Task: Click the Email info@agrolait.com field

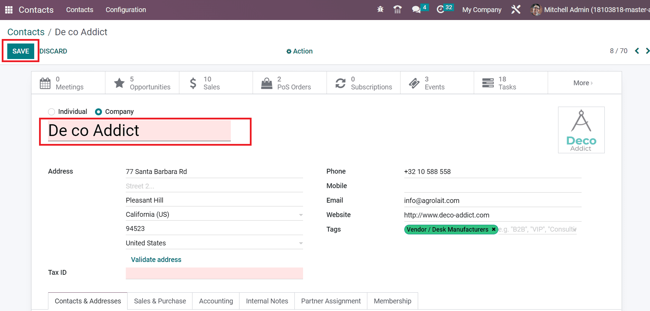Action: click(493, 201)
